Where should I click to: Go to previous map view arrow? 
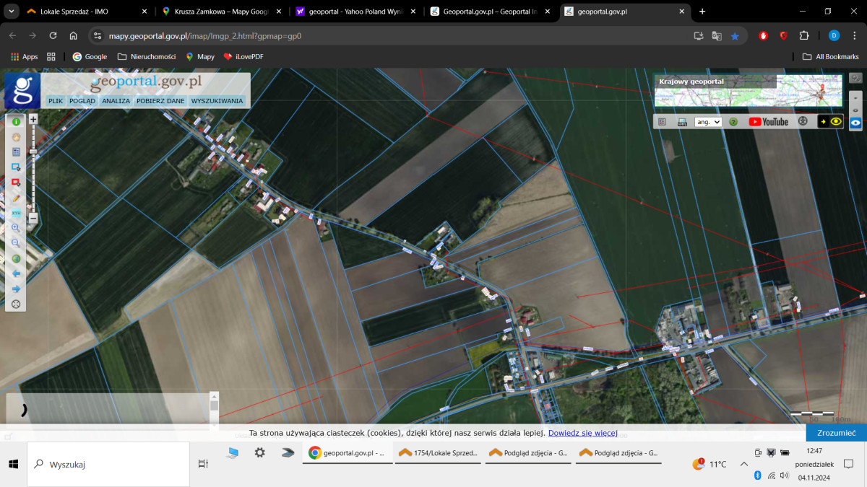pos(16,274)
